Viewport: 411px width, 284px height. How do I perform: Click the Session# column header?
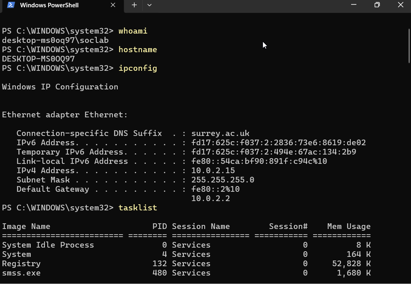(x=288, y=226)
